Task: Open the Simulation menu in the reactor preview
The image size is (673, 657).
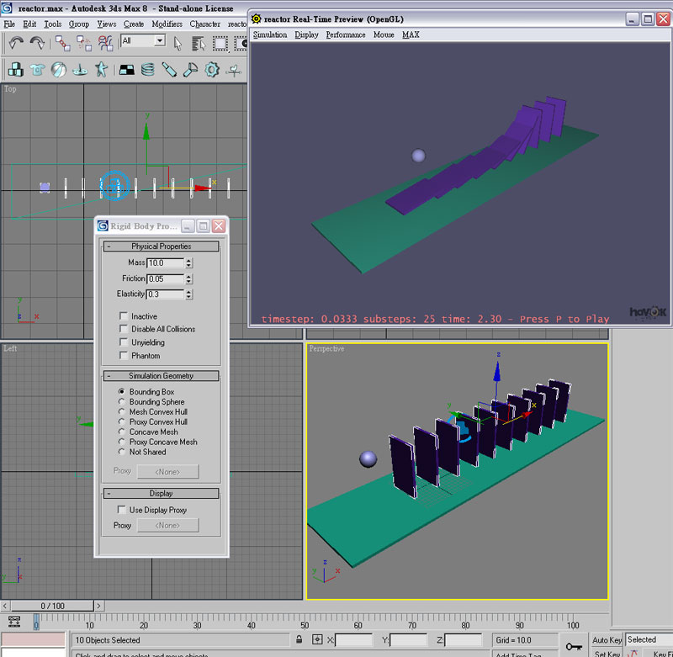Action: click(270, 34)
